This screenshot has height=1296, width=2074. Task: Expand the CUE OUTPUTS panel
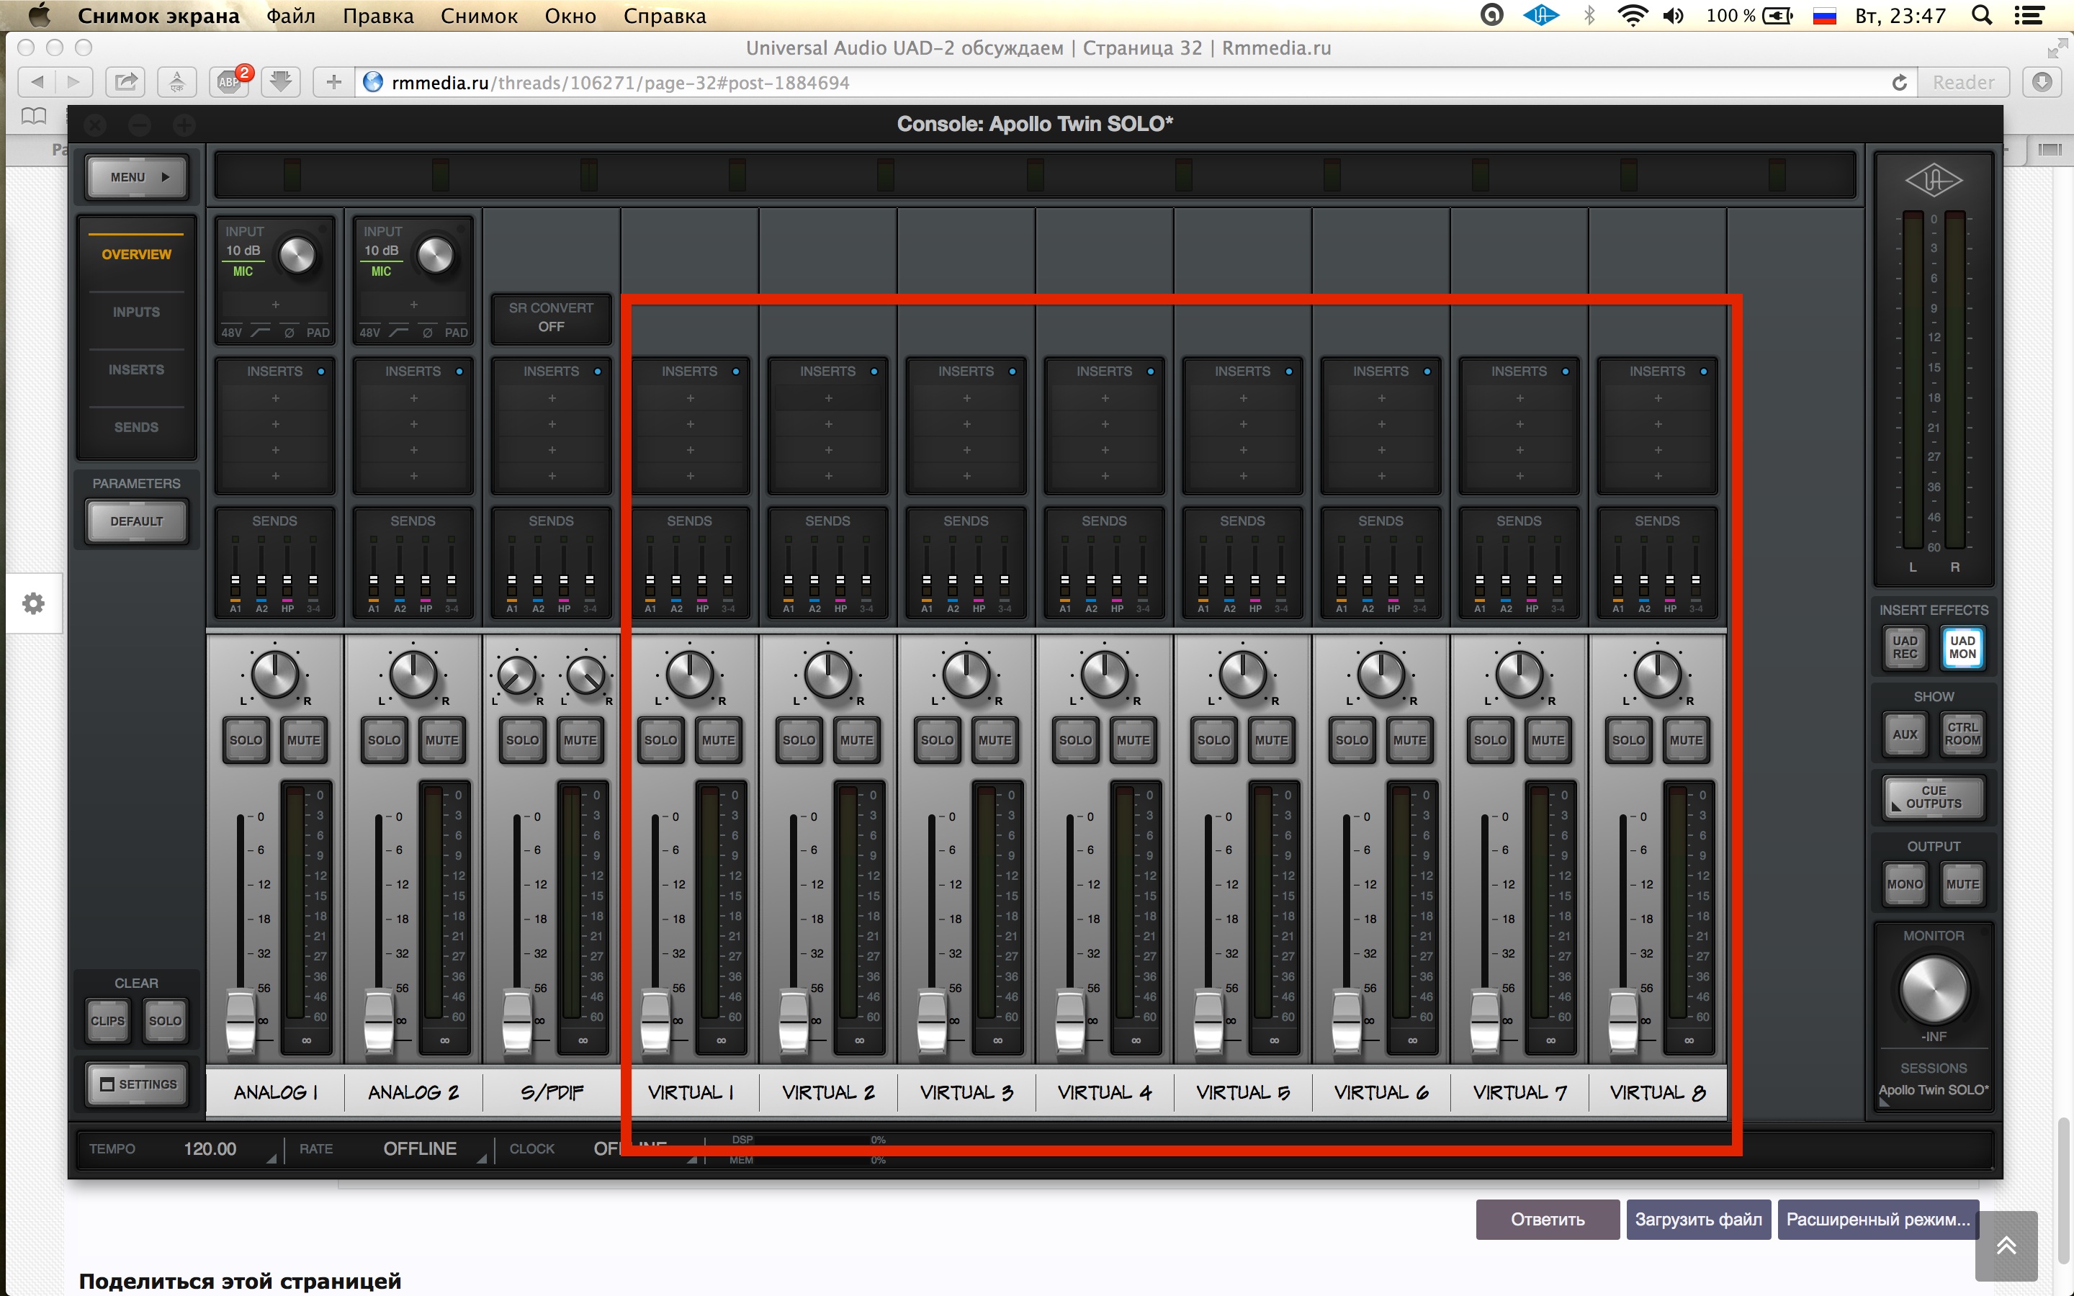(1934, 797)
